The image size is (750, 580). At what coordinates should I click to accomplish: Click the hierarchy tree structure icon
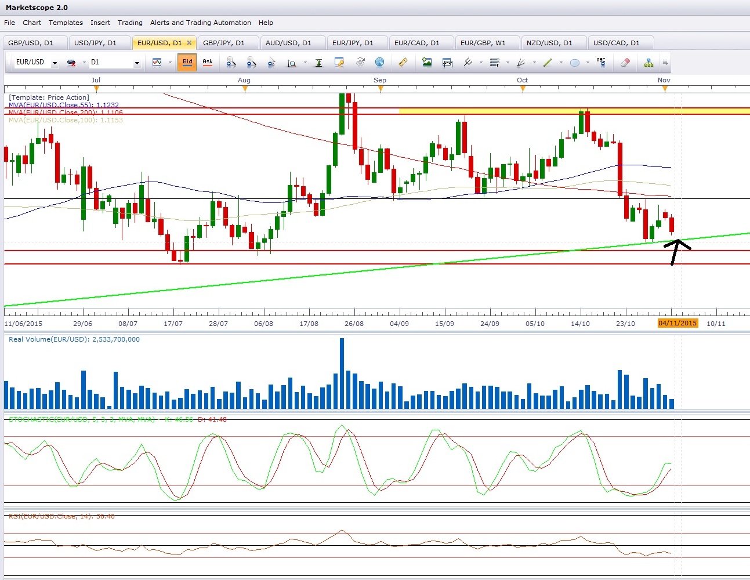[x=649, y=62]
